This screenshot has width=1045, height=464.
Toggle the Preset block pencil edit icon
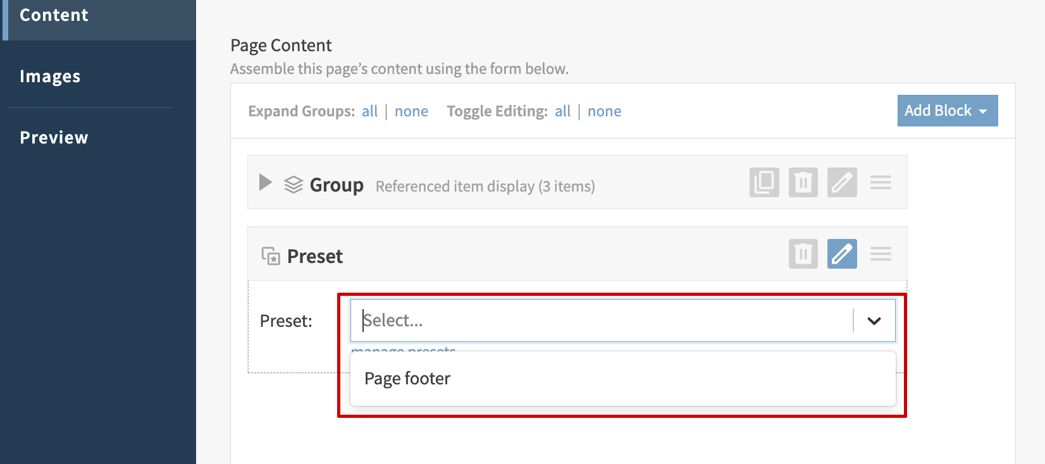(842, 254)
